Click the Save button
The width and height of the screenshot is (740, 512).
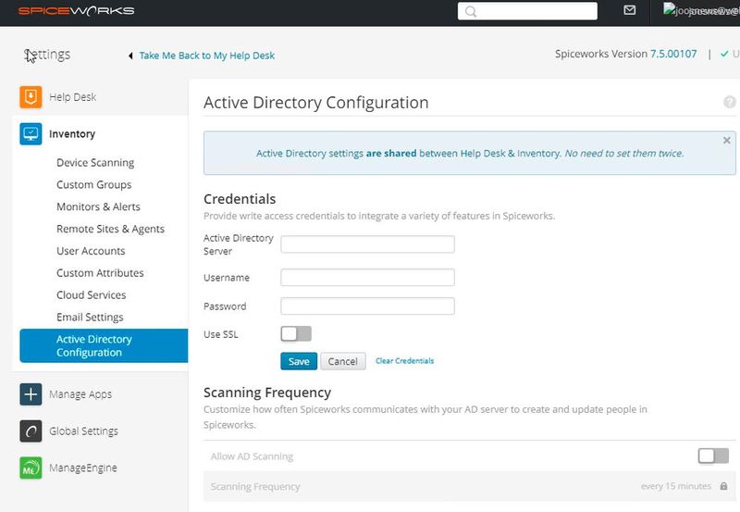click(299, 361)
